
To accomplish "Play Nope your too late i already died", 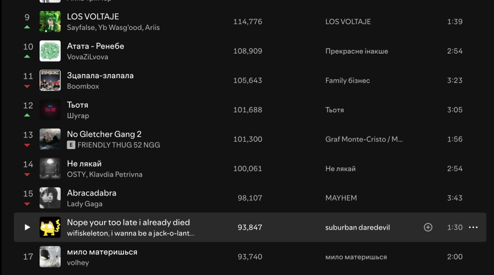I will pyautogui.click(x=27, y=227).
